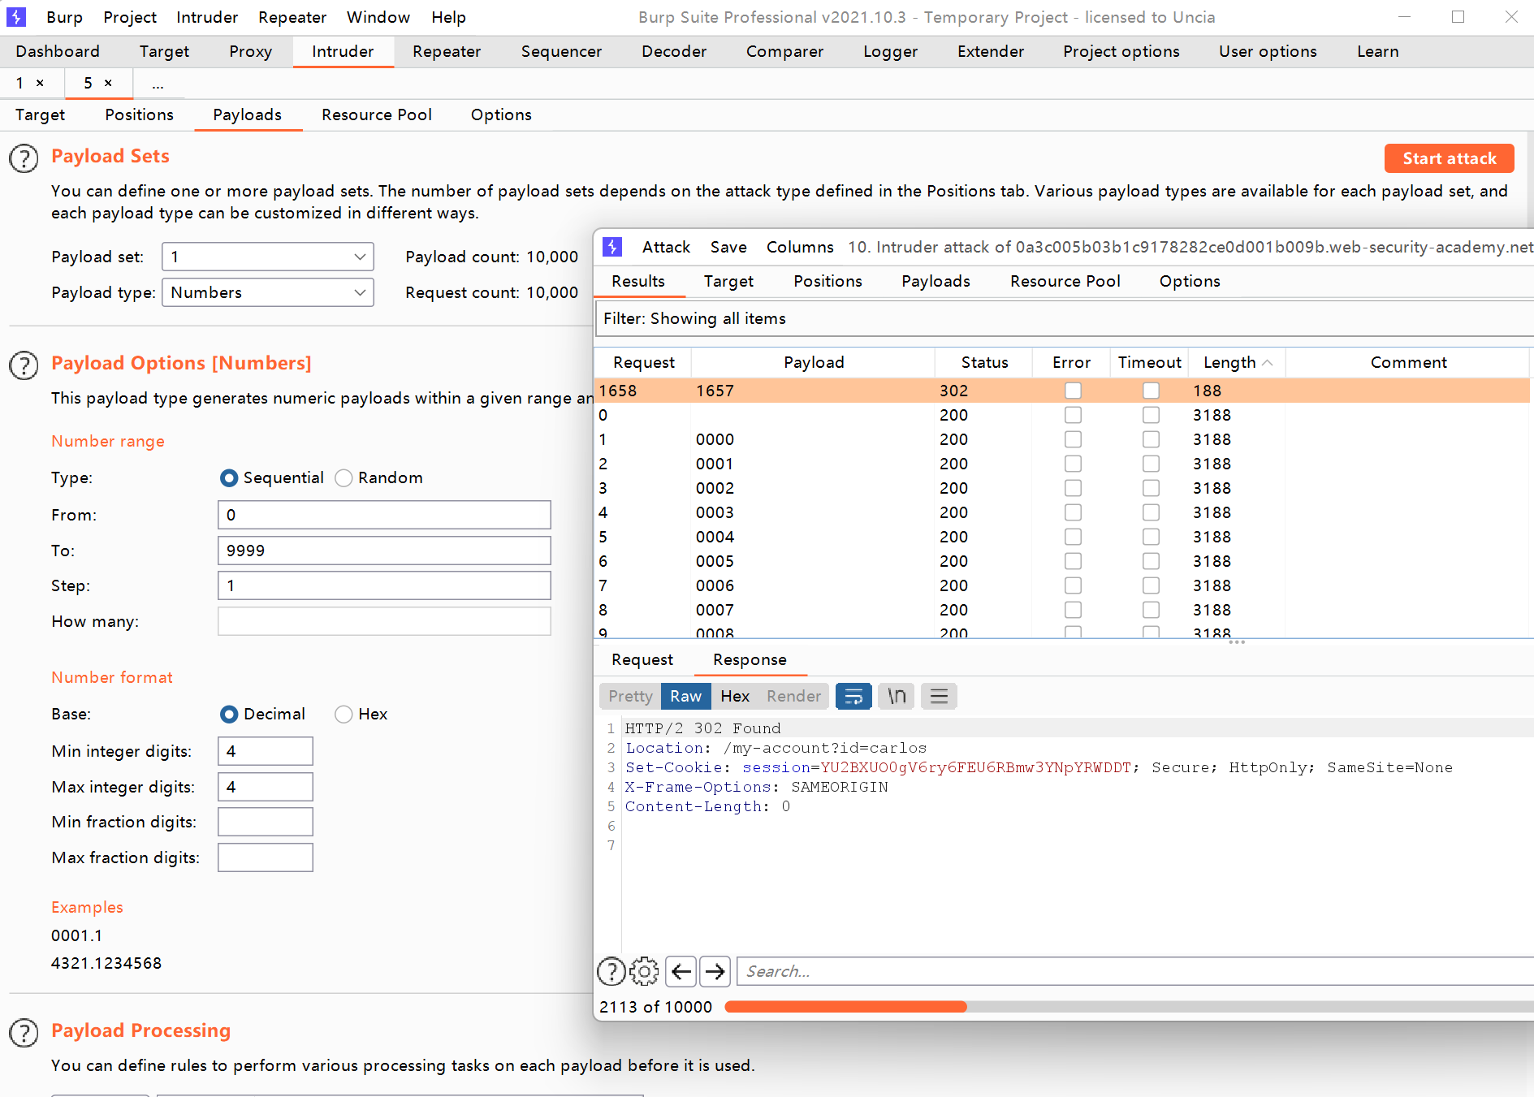The width and height of the screenshot is (1534, 1097).
Task: Click Min integer digits field
Action: [x=265, y=751]
